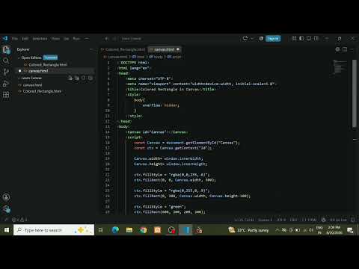Image resolution: width=359 pixels, height=269 pixels.
Task: Open the Extensions view
Action: tap(6, 95)
